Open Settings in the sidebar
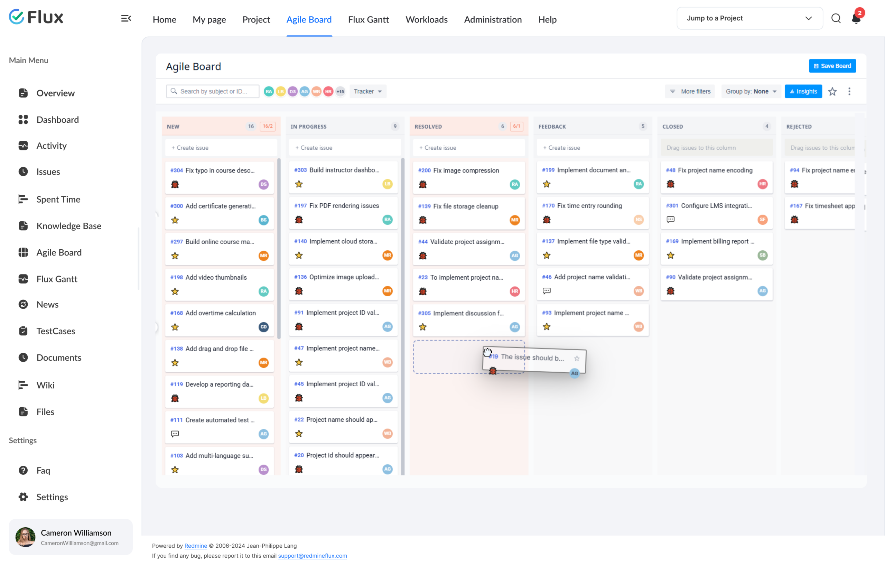 point(52,497)
